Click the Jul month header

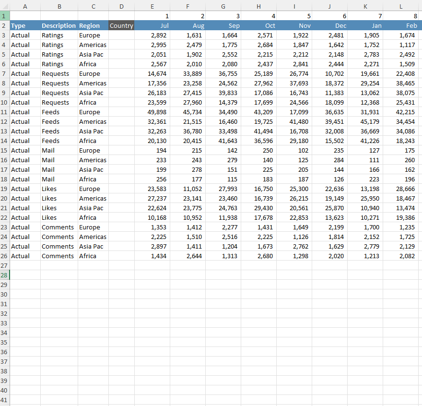point(152,25)
